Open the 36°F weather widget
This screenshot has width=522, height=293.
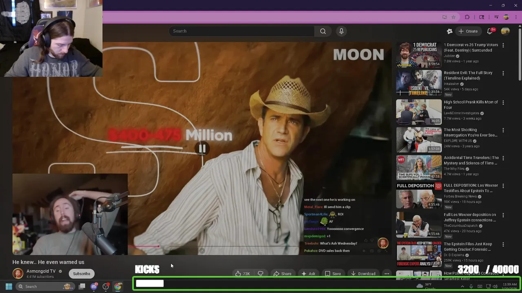(x=426, y=286)
